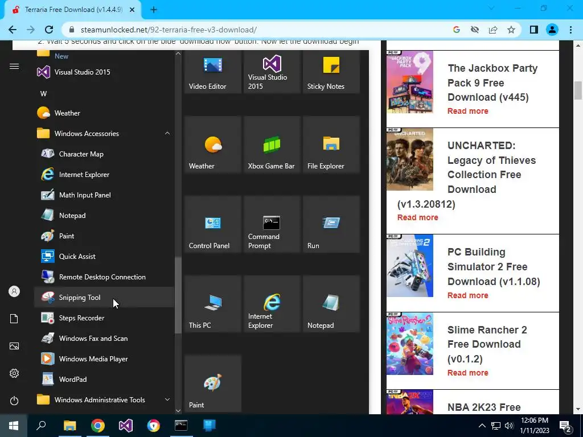
Task: Click the address bar URL
Action: click(169, 30)
